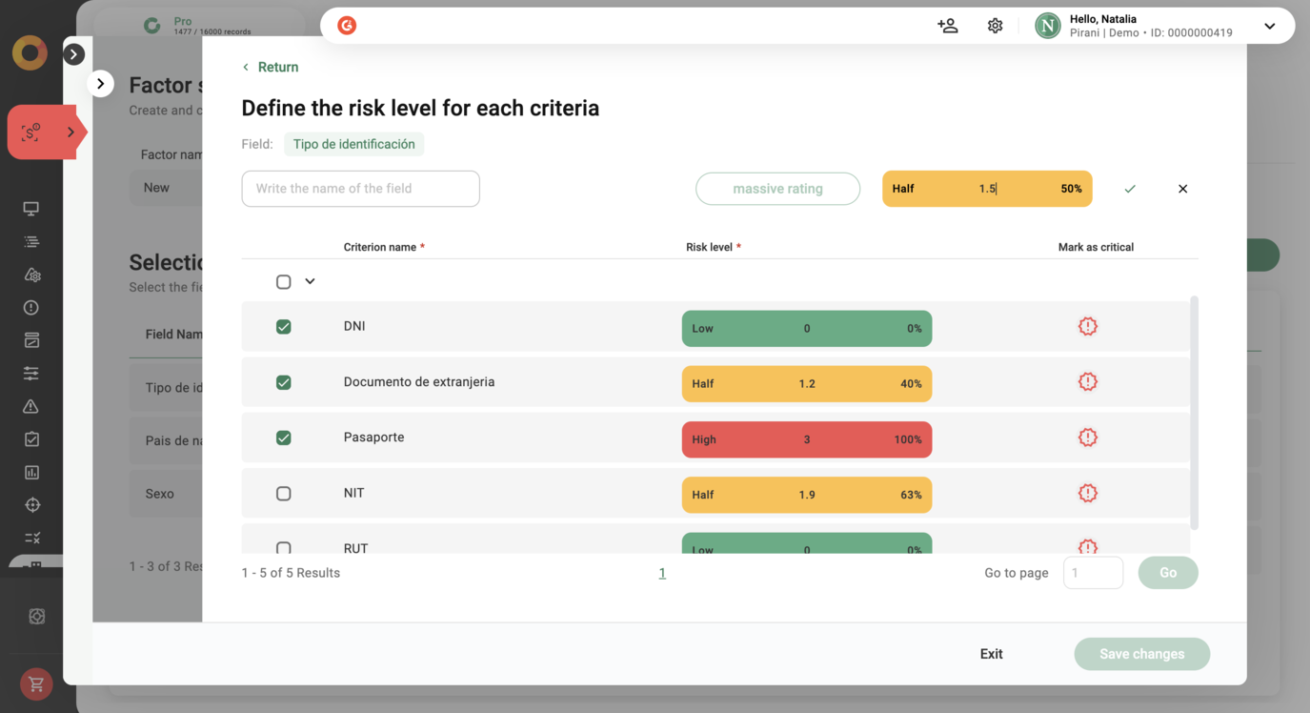Image resolution: width=1310 pixels, height=713 pixels.
Task: Expand the side panel with the white arrow button
Action: [x=100, y=84]
